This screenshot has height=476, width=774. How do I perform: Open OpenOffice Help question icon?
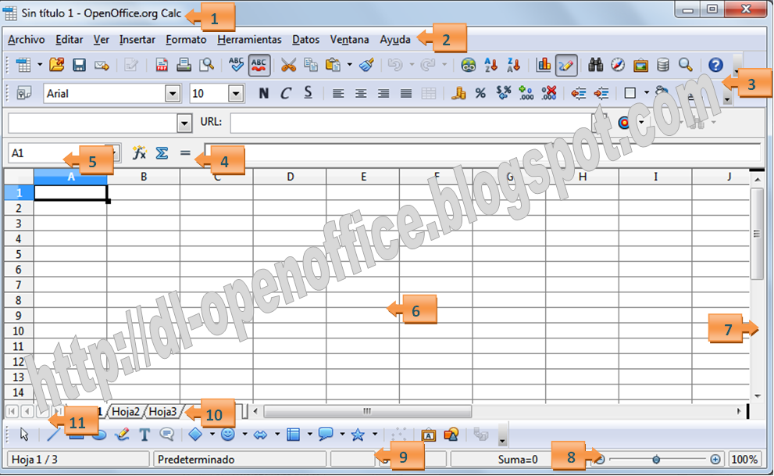click(715, 65)
